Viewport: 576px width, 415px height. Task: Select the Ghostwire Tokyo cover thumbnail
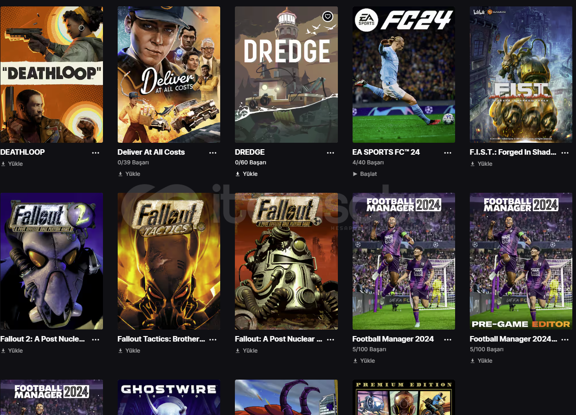tap(169, 397)
